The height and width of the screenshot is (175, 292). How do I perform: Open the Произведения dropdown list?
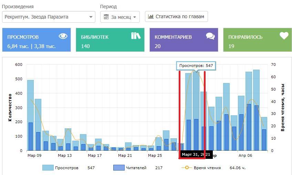pos(48,17)
